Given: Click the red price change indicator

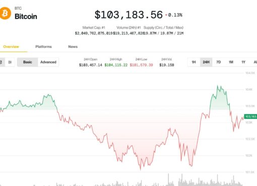Looking at the screenshot, I should (x=174, y=15).
